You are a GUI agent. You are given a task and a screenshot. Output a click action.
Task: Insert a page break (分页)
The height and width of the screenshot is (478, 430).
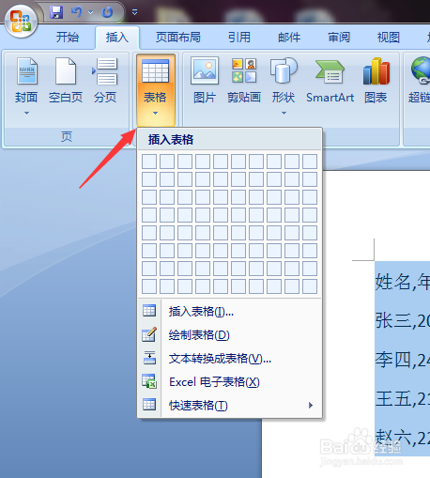[x=105, y=81]
